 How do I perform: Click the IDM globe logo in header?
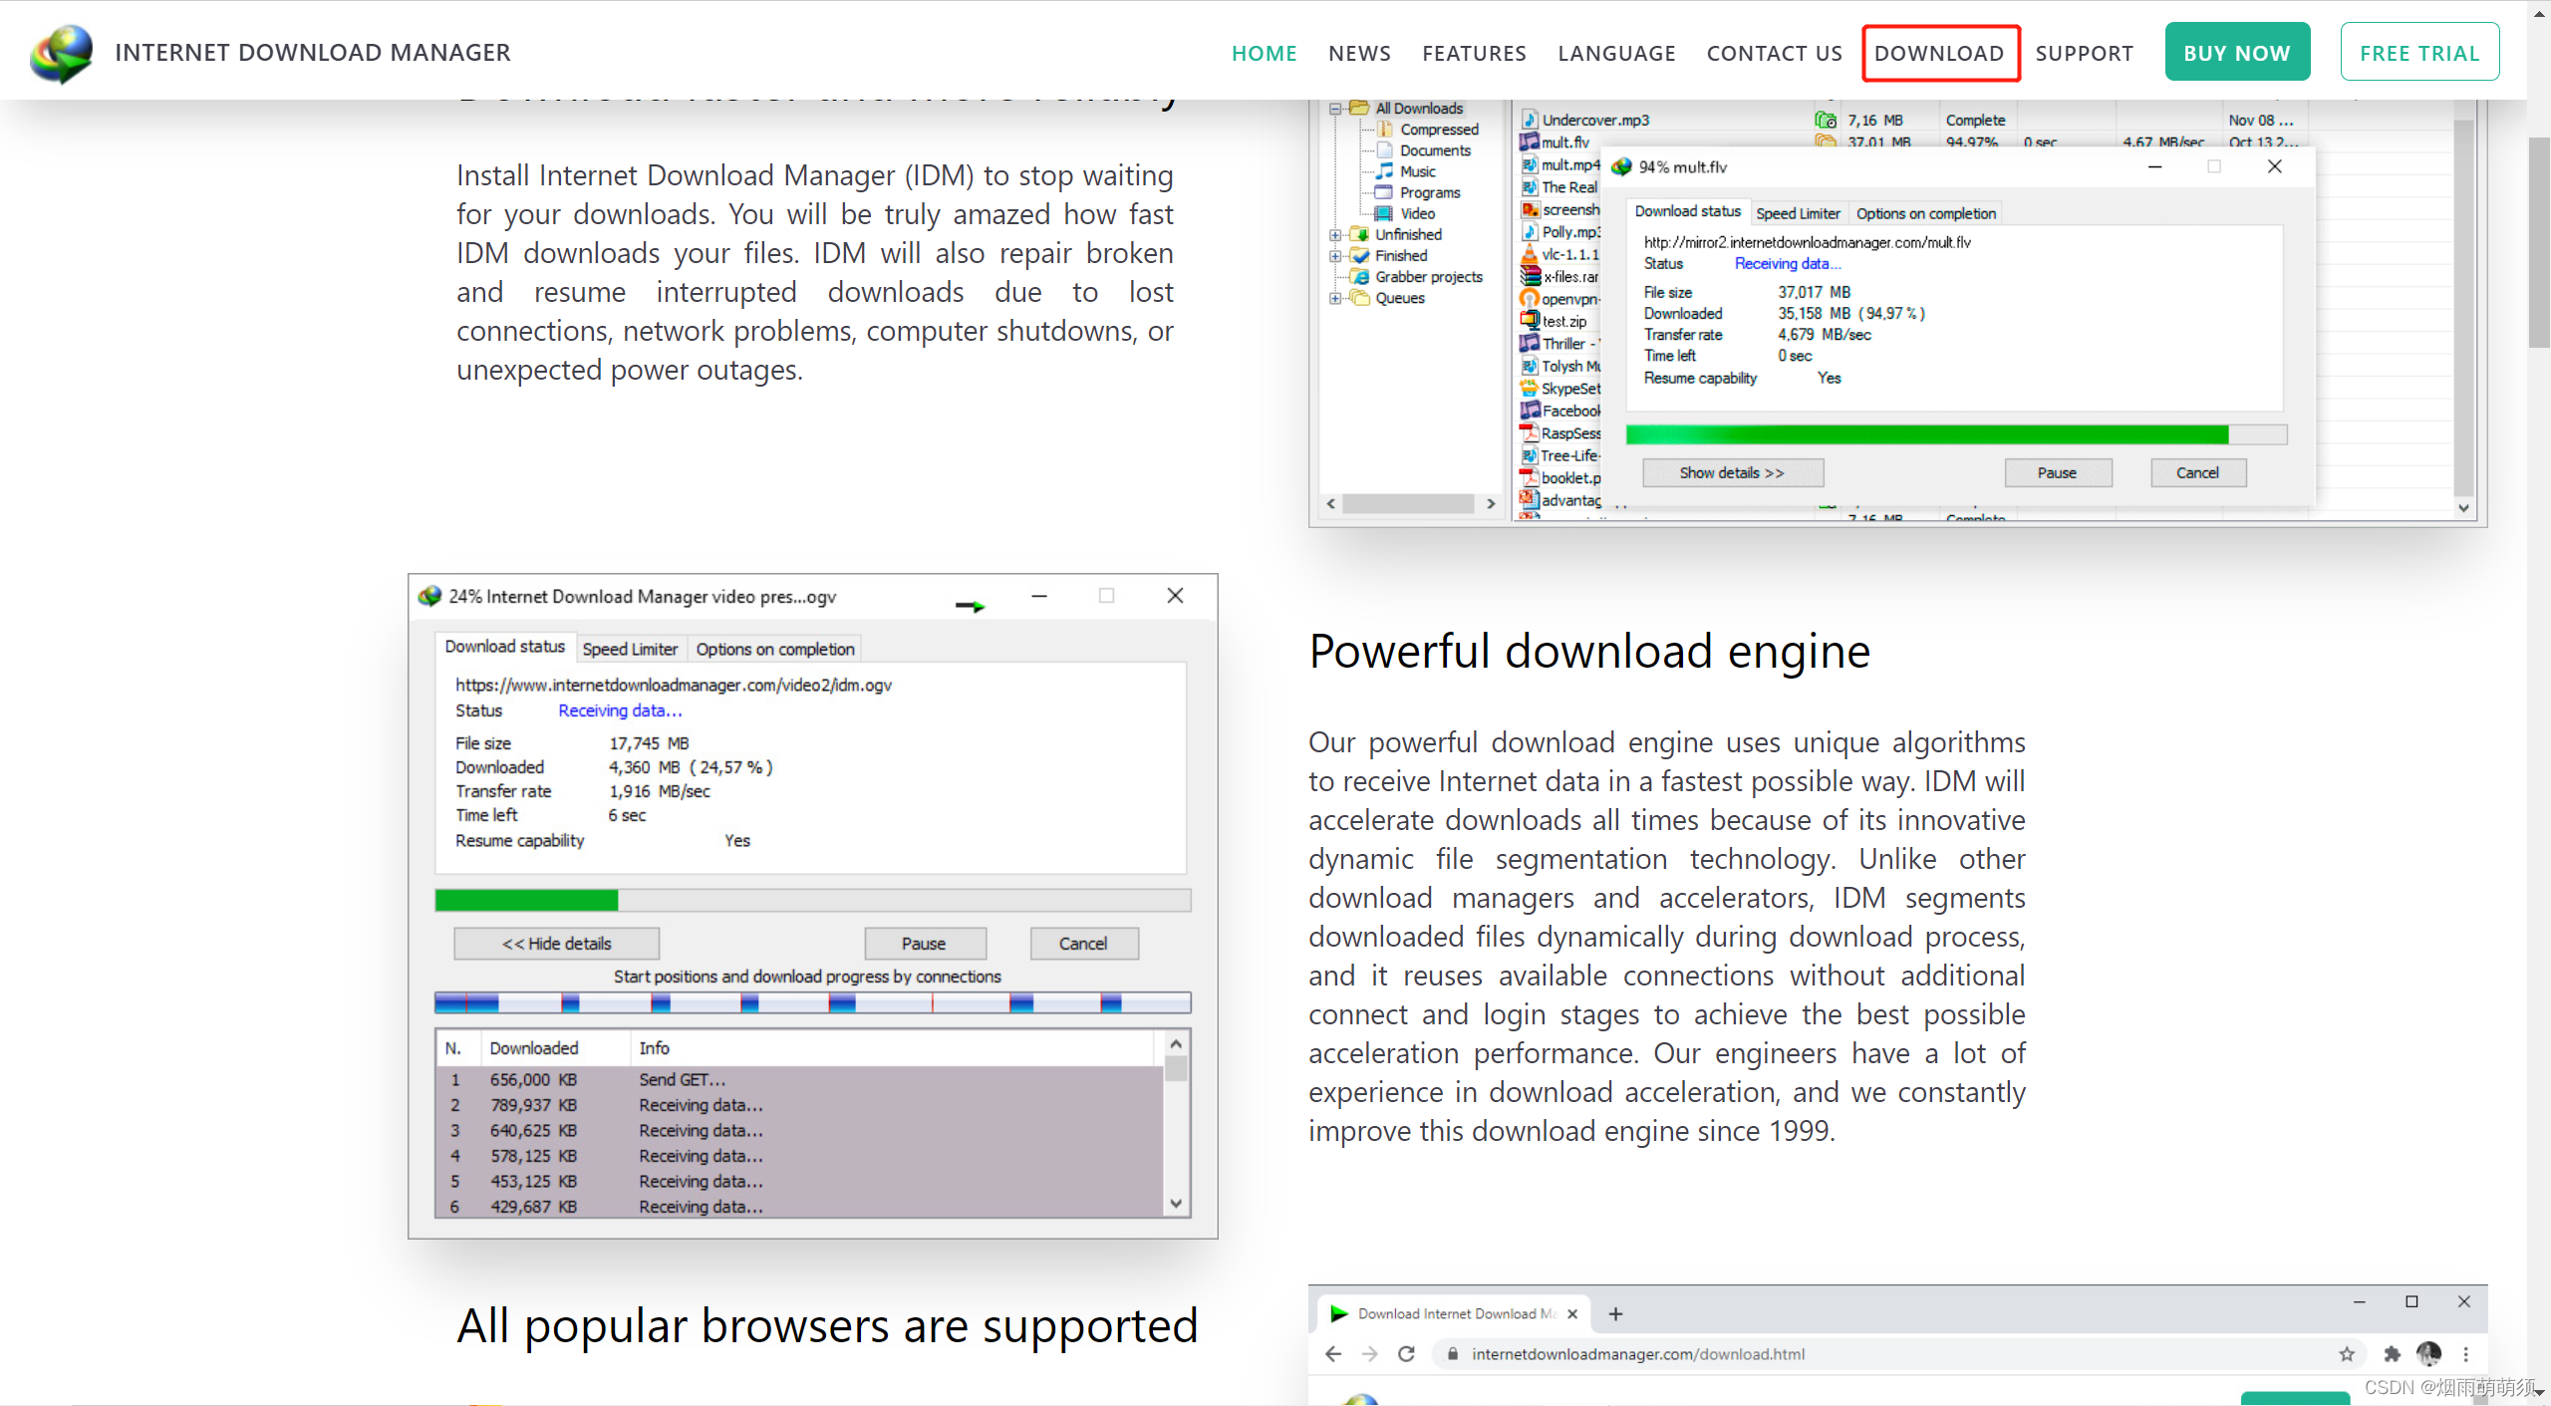62,53
